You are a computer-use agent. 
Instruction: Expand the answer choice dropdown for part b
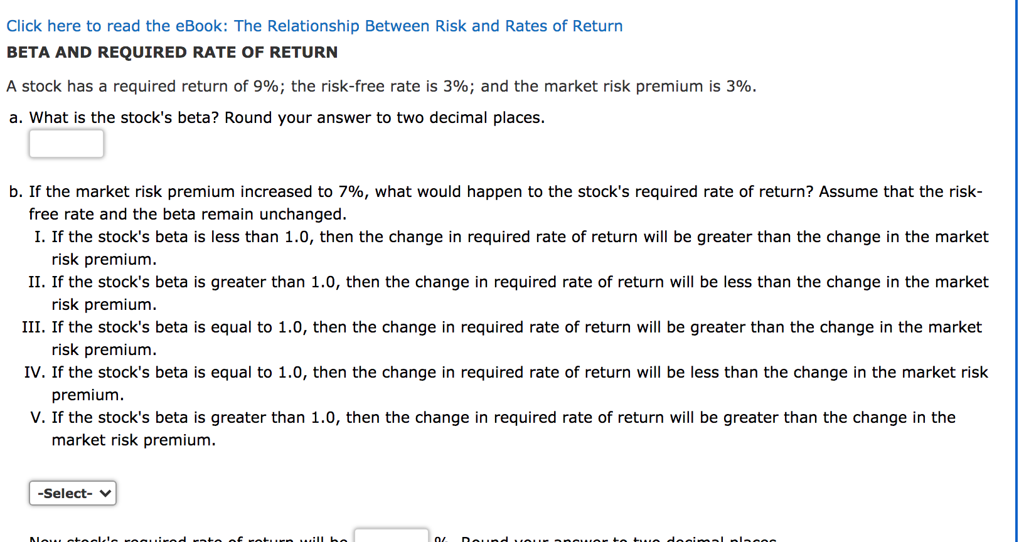[x=72, y=493]
